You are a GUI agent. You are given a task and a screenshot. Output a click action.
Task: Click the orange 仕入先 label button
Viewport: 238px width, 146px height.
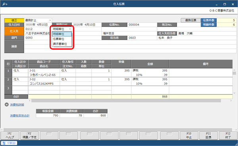pyautogui.click(x=14, y=31)
